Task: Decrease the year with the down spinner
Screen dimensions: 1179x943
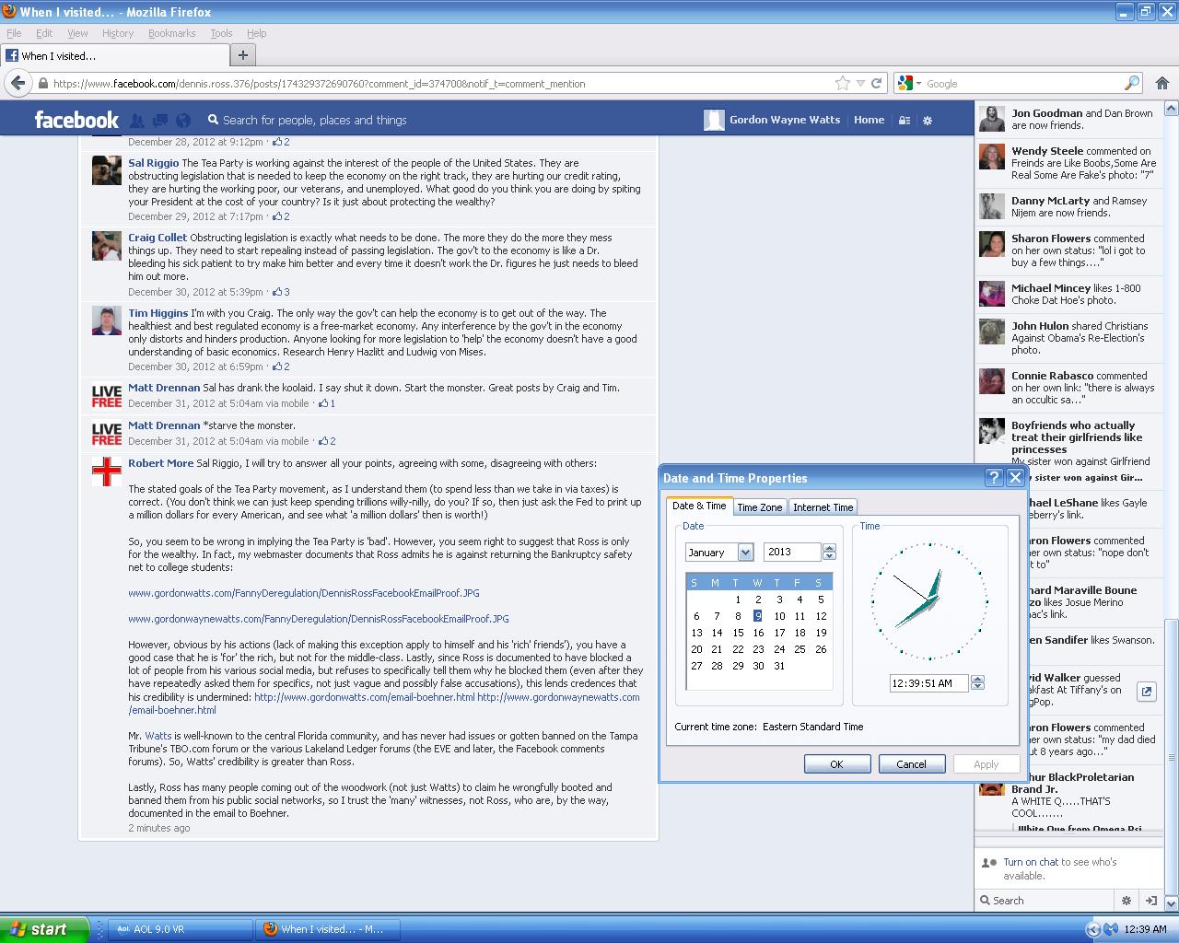Action: tap(829, 556)
